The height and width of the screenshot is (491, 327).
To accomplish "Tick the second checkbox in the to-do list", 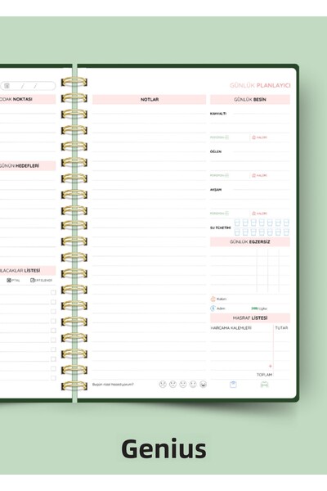I will point(53,302).
